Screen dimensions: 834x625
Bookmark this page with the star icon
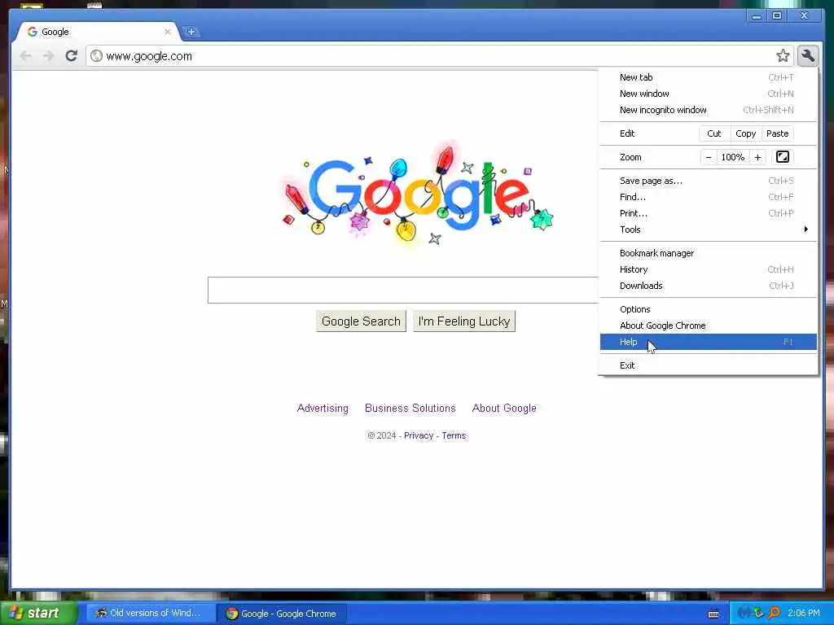point(783,56)
